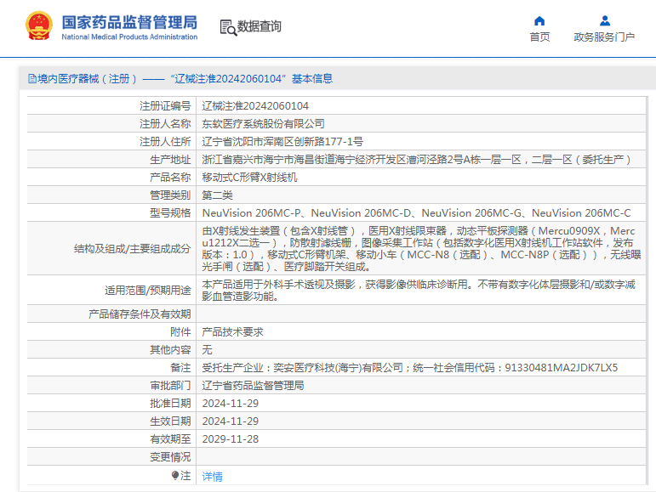Viewport: 656px width, 492px height.
Task: Go to 首页 text link
Action: (x=539, y=37)
